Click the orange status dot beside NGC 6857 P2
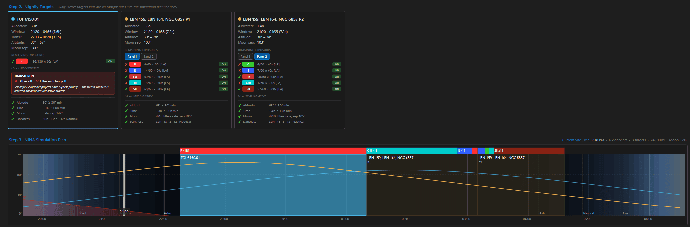690x227 pixels. click(x=240, y=19)
